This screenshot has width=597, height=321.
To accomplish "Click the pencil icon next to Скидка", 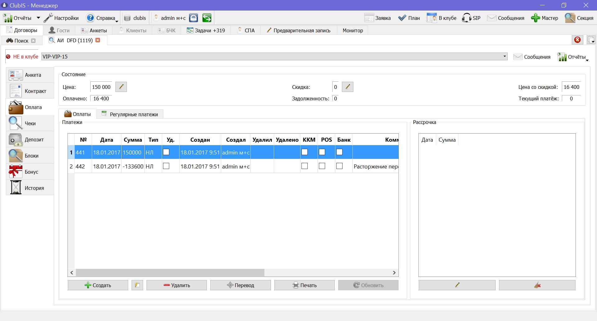I will pos(347,87).
